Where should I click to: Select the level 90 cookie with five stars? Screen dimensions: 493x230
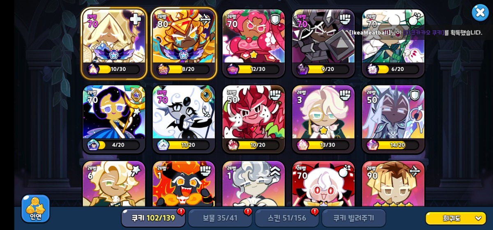coord(393,184)
